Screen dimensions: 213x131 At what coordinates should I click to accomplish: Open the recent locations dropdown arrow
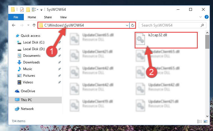[28, 25]
